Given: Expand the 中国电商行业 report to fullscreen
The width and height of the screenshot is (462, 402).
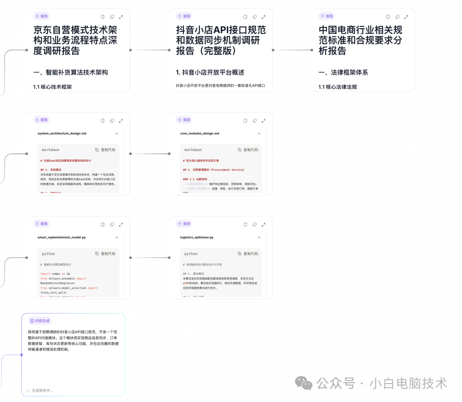Looking at the screenshot, I should point(406,17).
